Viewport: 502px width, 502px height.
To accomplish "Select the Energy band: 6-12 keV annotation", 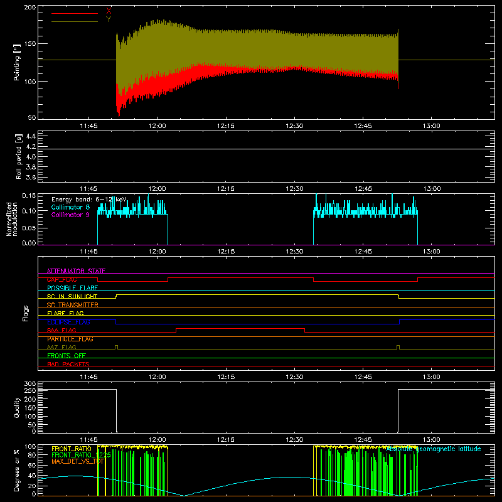I will [89, 200].
